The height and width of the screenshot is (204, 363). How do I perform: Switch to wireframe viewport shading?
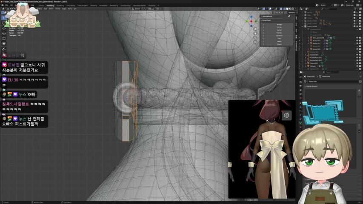pos(284,9)
